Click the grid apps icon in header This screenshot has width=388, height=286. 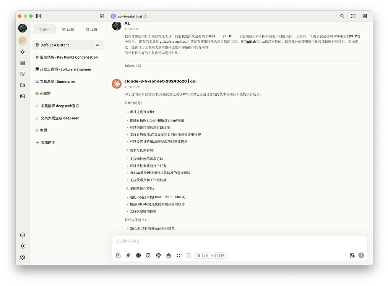[365, 16]
